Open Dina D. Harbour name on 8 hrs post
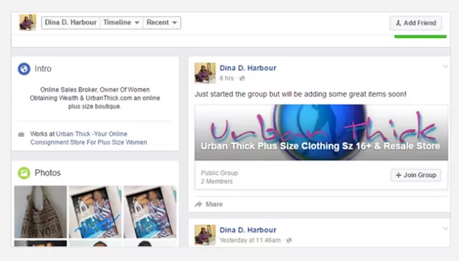This screenshot has width=459, height=261. point(248,68)
